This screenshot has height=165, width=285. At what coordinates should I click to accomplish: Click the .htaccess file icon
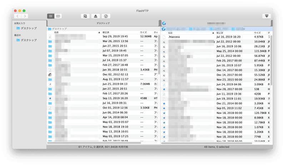click(x=164, y=37)
